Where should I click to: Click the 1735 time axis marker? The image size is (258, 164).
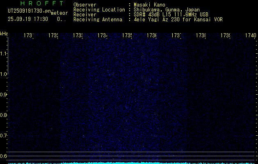click(x=127, y=36)
